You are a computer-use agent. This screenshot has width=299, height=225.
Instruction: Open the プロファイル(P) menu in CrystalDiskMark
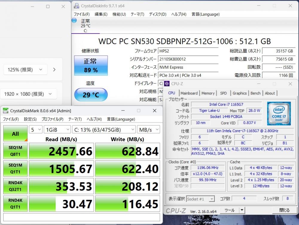click(52, 119)
